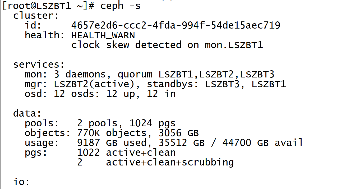Viewport: 337px width, 189px height.
Task: Click the cluster id value 4657e2d6-ccc2-4fda-994f-54de15aec719
Action: point(176,25)
